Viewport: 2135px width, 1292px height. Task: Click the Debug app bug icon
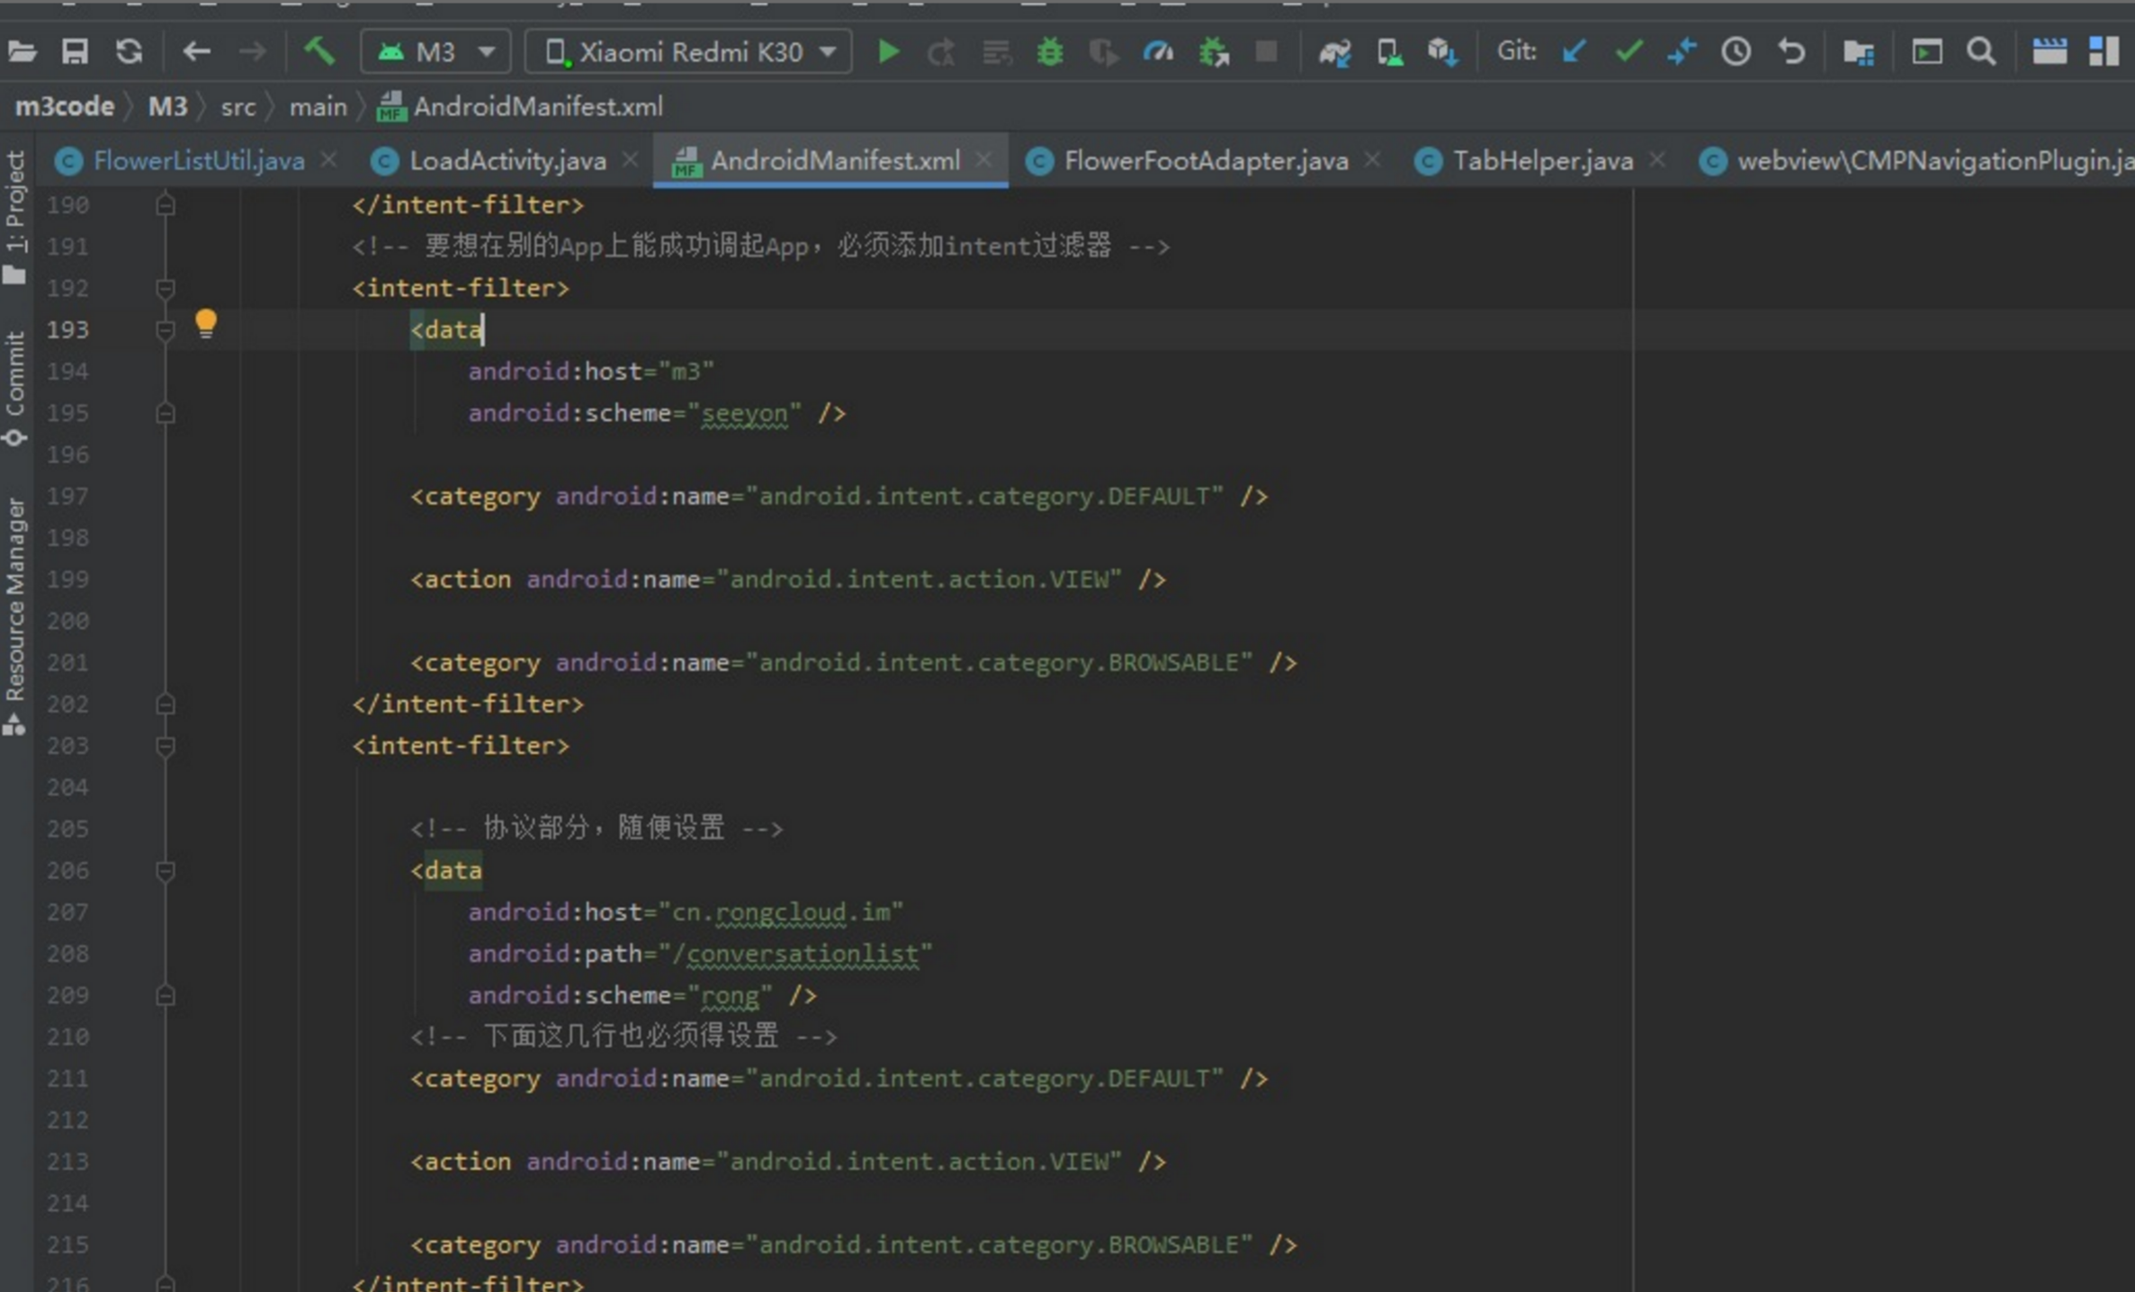pyautogui.click(x=1049, y=52)
